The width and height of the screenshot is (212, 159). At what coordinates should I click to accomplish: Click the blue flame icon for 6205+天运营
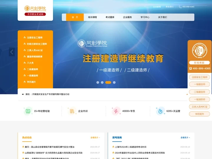160,111
